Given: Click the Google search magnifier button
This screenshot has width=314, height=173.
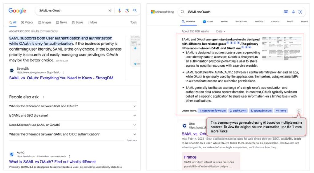Looking at the screenshot, I should click(x=135, y=10).
